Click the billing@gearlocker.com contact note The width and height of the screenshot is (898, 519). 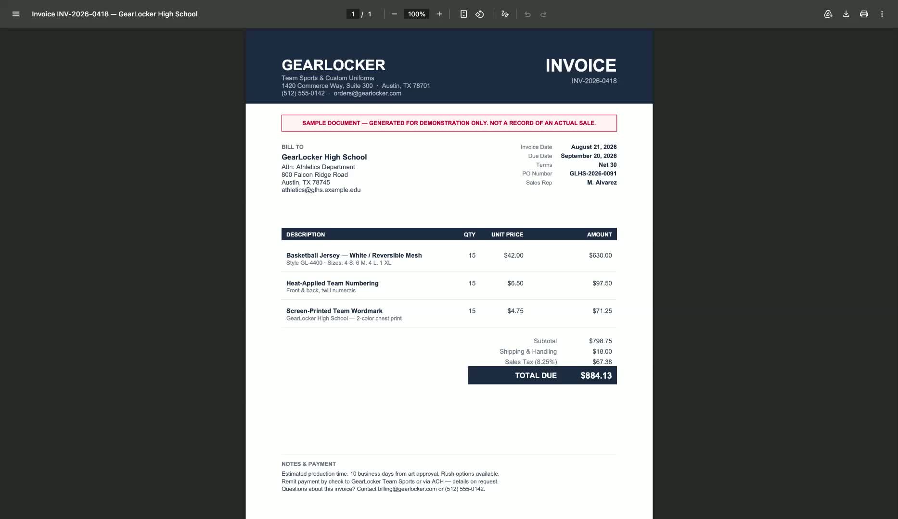[383, 489]
